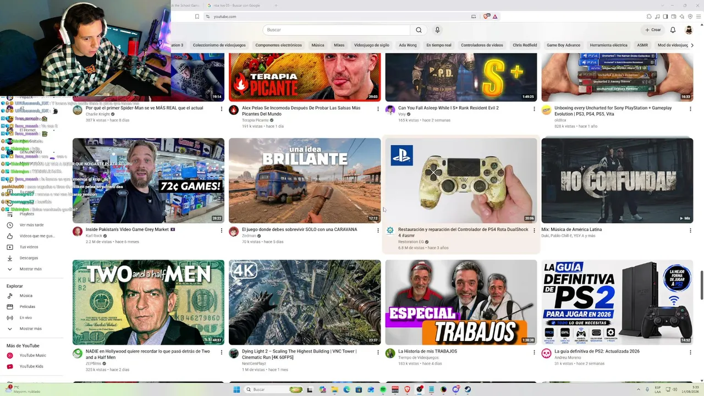Open options menu for Dying Light 2 video
The width and height of the screenshot is (704, 396).
pyautogui.click(x=378, y=352)
